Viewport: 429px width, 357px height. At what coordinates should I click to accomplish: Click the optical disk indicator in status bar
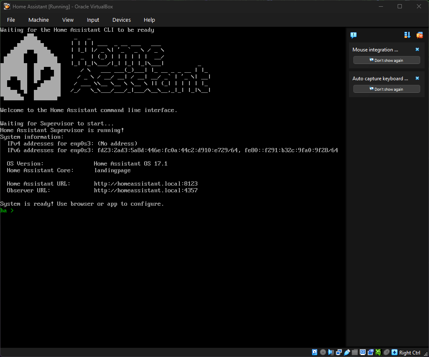(x=323, y=352)
